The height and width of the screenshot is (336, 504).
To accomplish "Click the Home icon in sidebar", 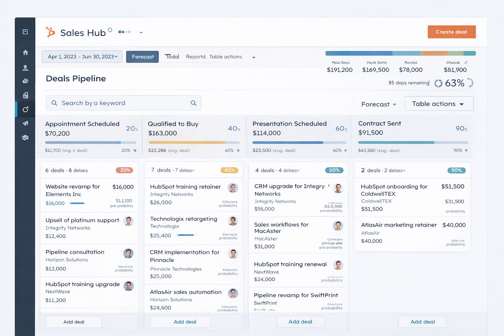I will (x=25, y=52).
